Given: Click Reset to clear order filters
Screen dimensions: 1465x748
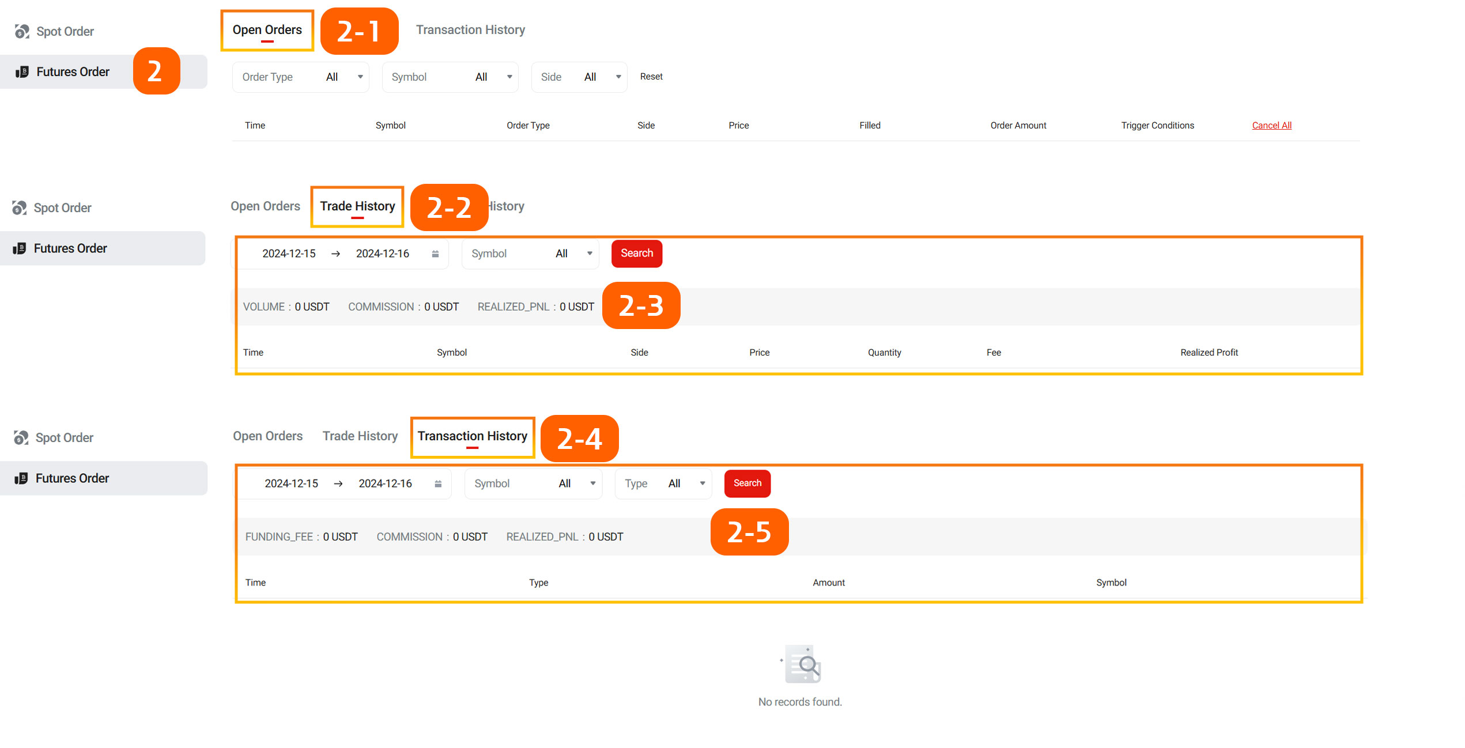Looking at the screenshot, I should pos(651,77).
